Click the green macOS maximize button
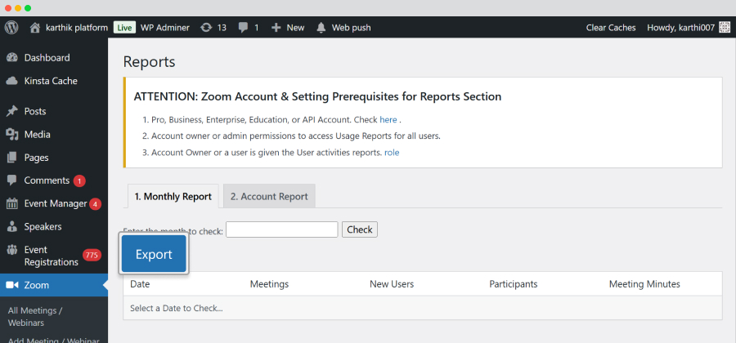The image size is (736, 343). tap(28, 8)
